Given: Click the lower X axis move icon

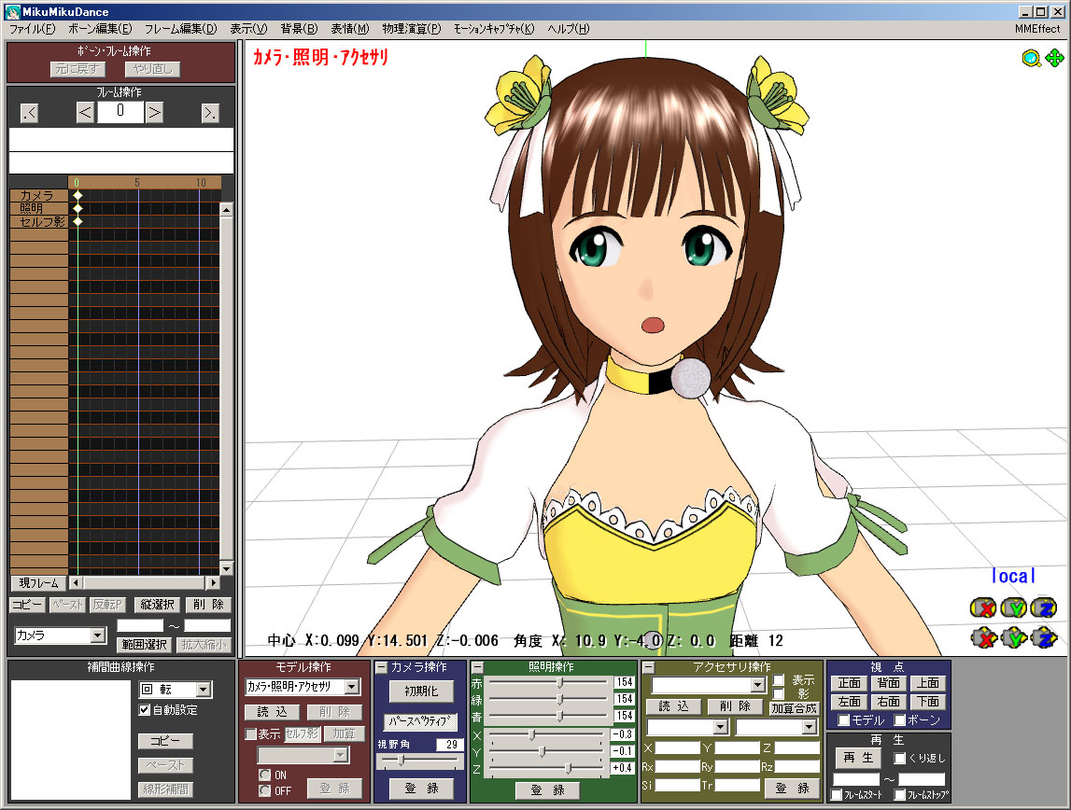Looking at the screenshot, I should [x=983, y=638].
